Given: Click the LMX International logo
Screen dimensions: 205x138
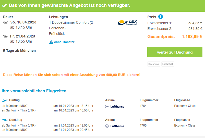Looking at the screenshot, I should point(127,22).
